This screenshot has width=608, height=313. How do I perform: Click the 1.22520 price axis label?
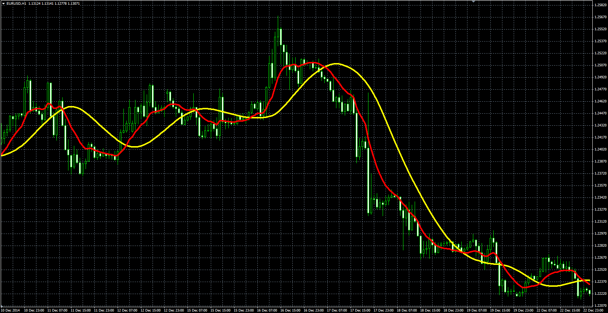tap(600, 270)
